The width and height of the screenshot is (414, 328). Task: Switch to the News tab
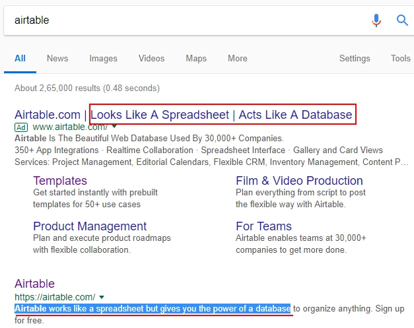tap(57, 58)
